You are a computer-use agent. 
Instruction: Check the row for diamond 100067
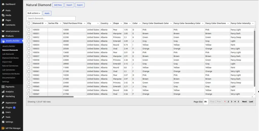point(29,94)
